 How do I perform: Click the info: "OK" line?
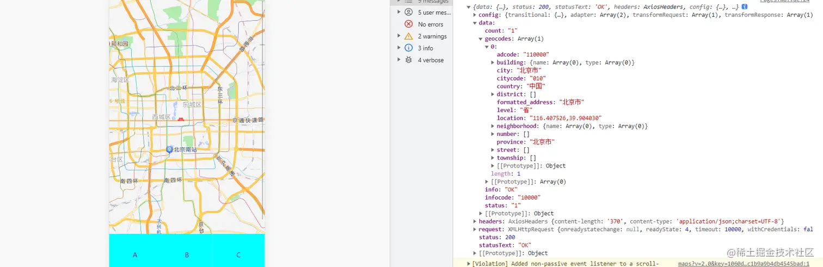tap(501, 190)
